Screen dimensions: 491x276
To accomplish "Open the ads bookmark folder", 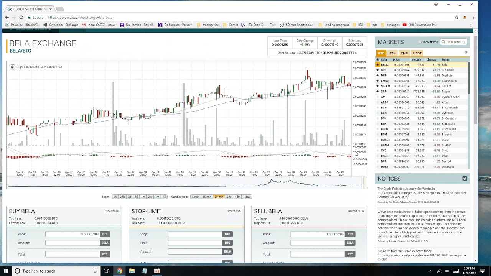I will (372, 25).
